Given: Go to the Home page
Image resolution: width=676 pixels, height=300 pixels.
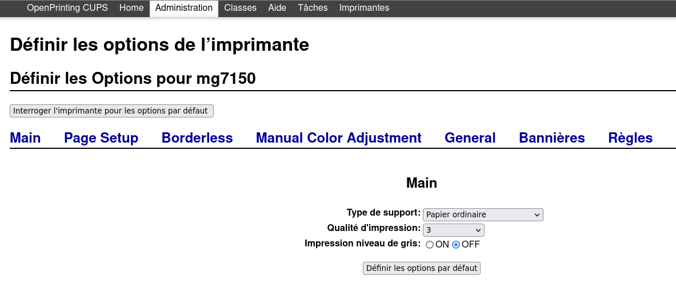Looking at the screenshot, I should (x=131, y=8).
